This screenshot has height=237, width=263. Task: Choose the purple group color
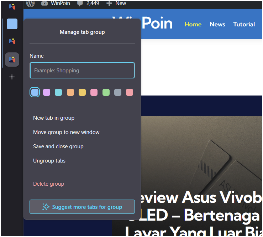(47, 92)
